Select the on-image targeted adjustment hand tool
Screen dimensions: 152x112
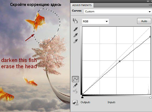75,21
